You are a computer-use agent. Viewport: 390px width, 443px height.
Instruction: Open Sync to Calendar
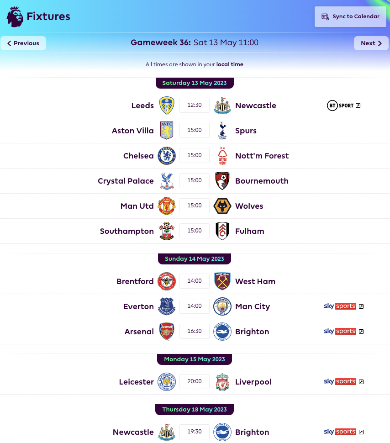(x=350, y=16)
